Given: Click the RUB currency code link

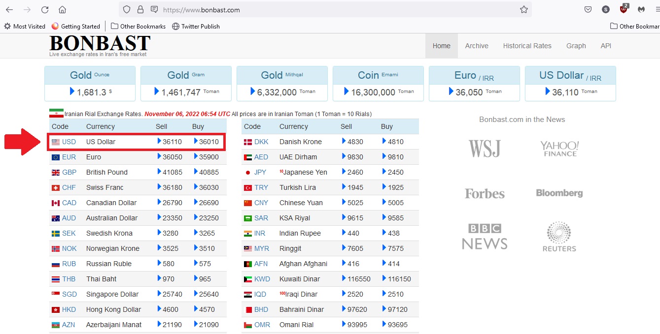Looking at the screenshot, I should tap(69, 264).
